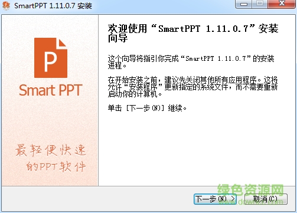The image size is (297, 213).
Task: Click the SmartPPT title bar app icon
Action: 6,6
